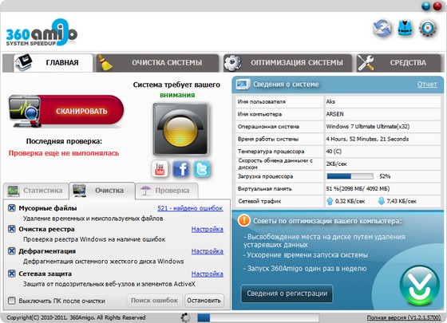Toggle the Сетевая защита checkbox
447x323 pixels.
(x=12, y=274)
